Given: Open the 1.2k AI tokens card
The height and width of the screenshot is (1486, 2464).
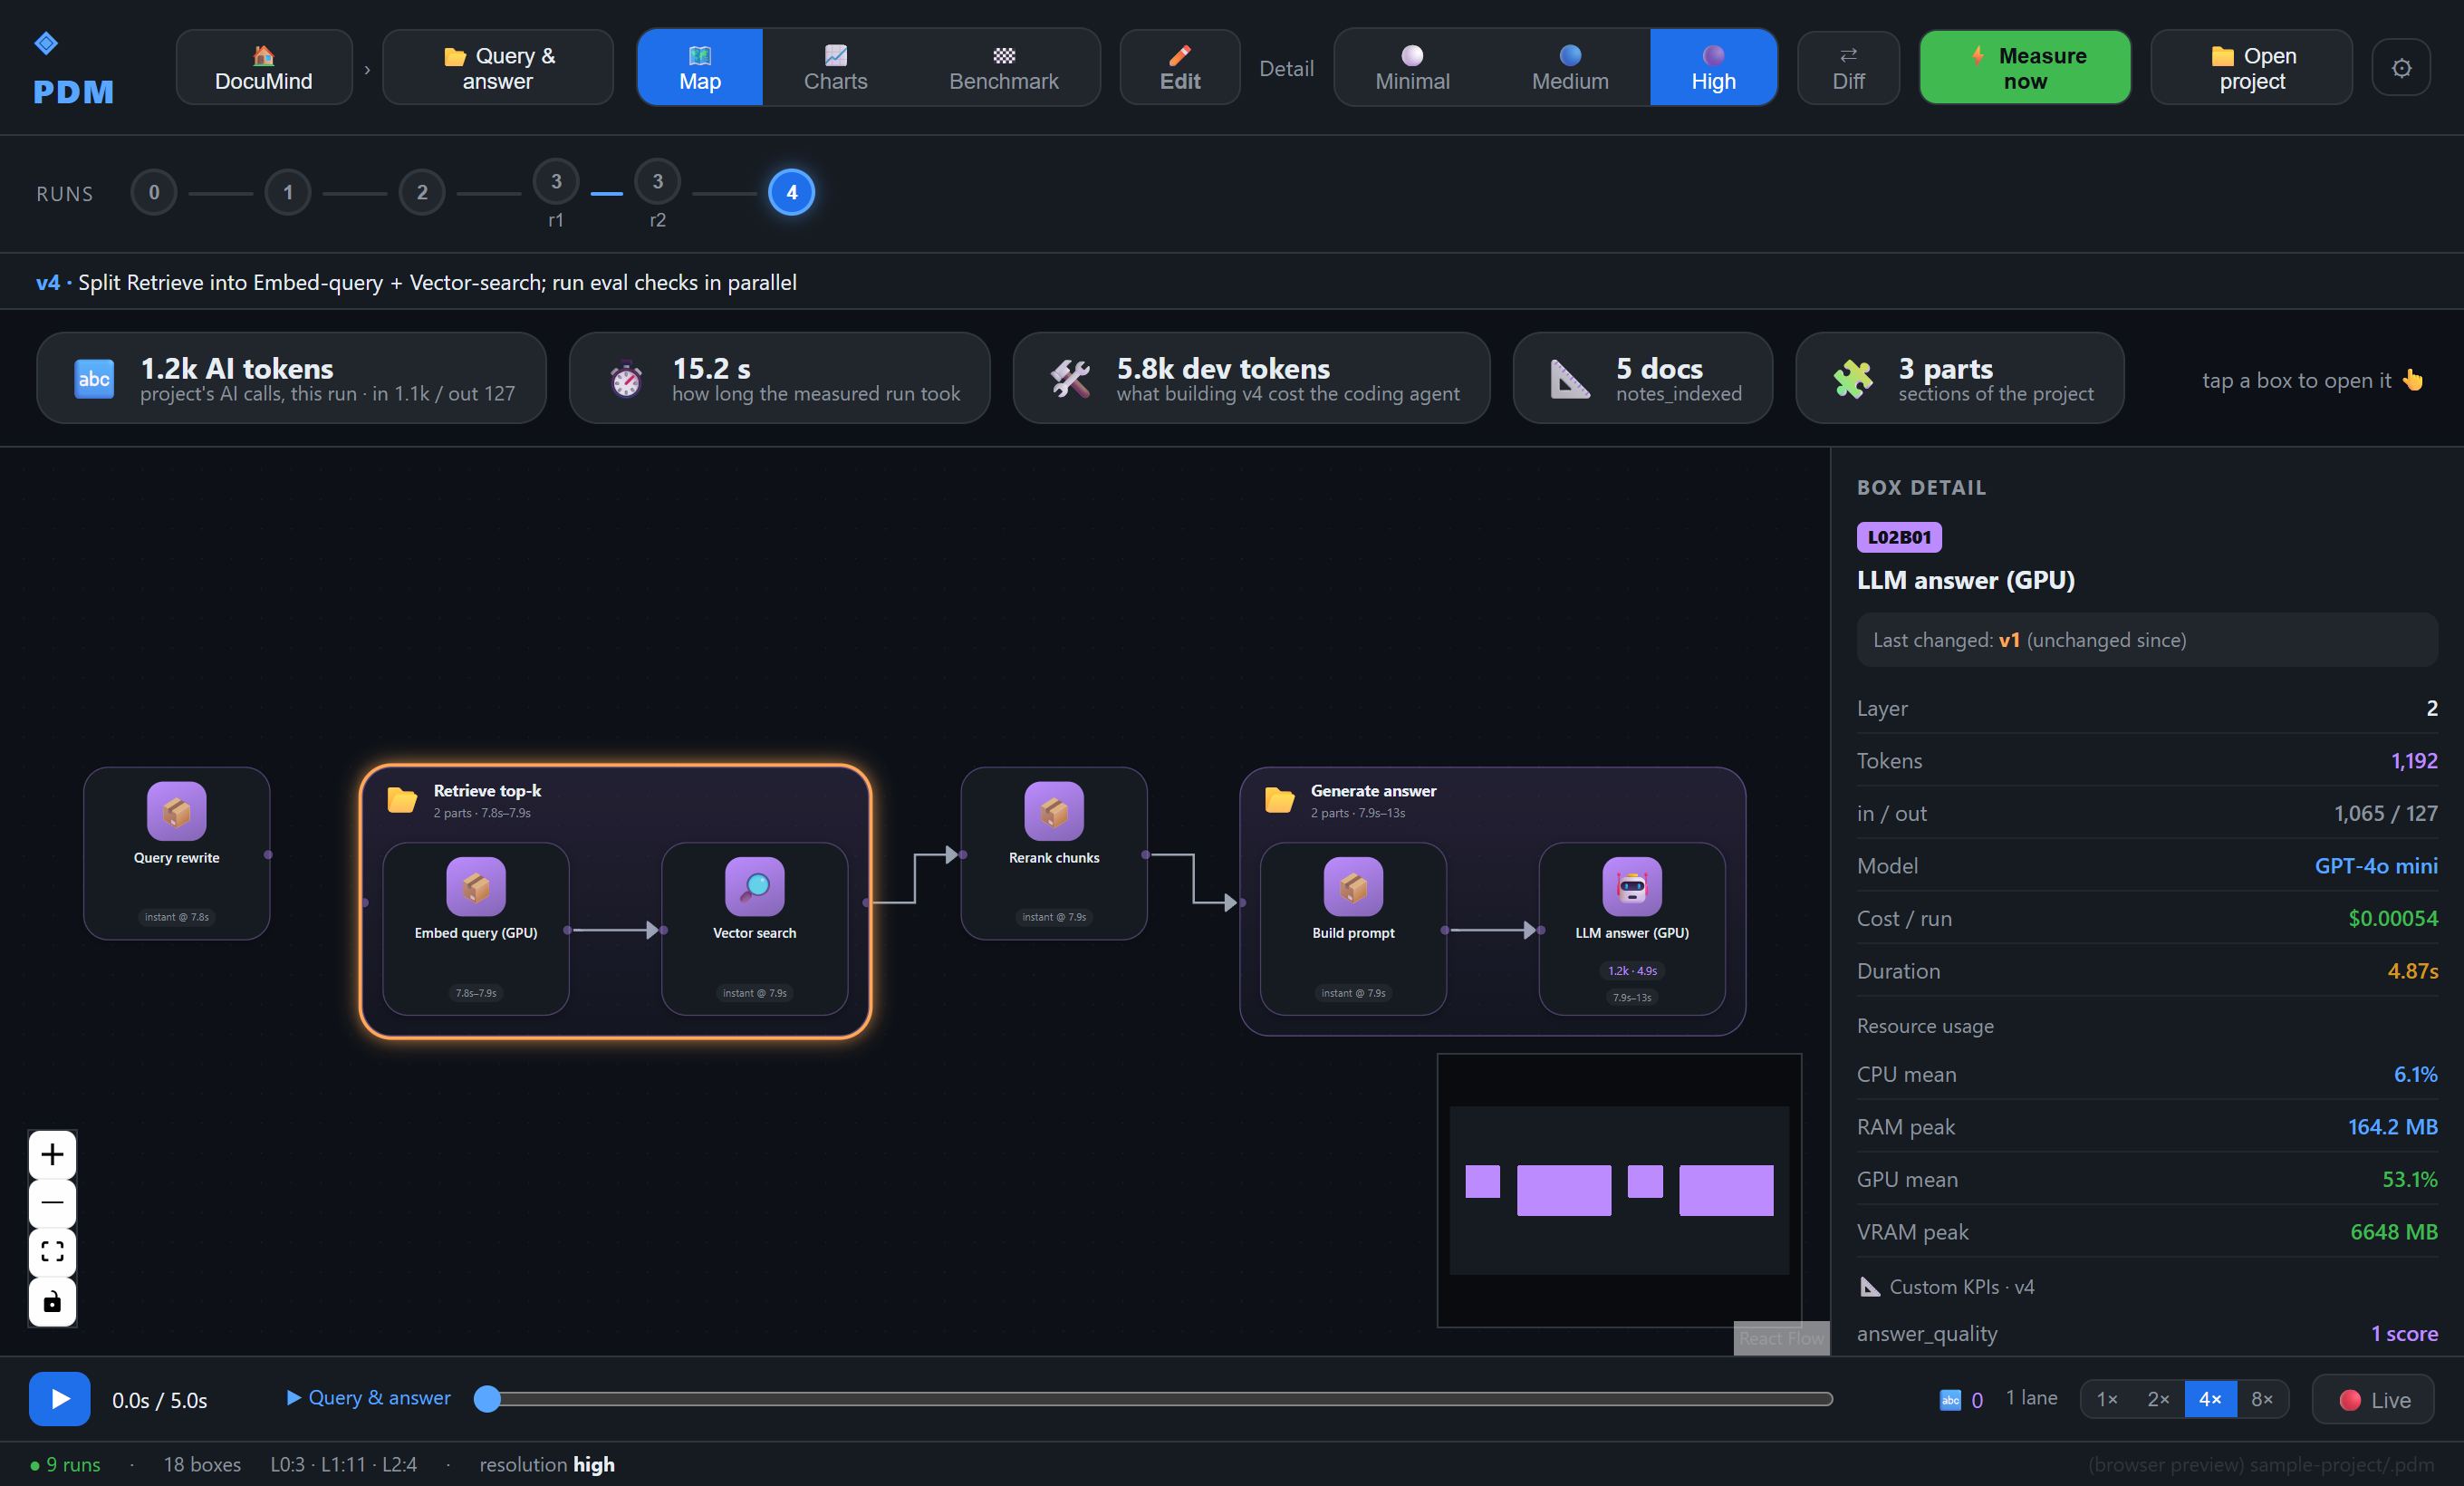Looking at the screenshot, I should 291,379.
